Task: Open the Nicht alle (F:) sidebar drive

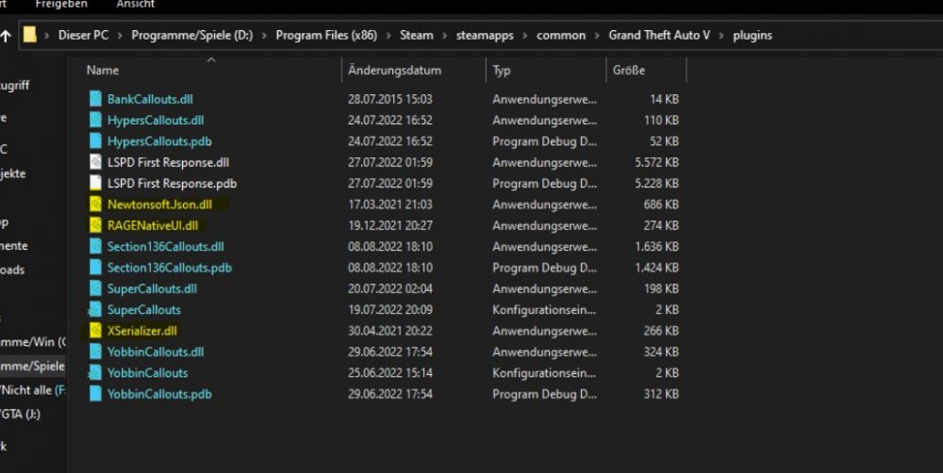Action: (32, 389)
